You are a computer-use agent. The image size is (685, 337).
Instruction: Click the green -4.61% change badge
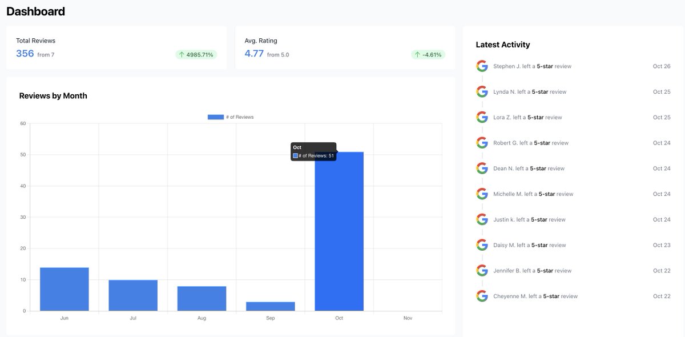pos(428,55)
